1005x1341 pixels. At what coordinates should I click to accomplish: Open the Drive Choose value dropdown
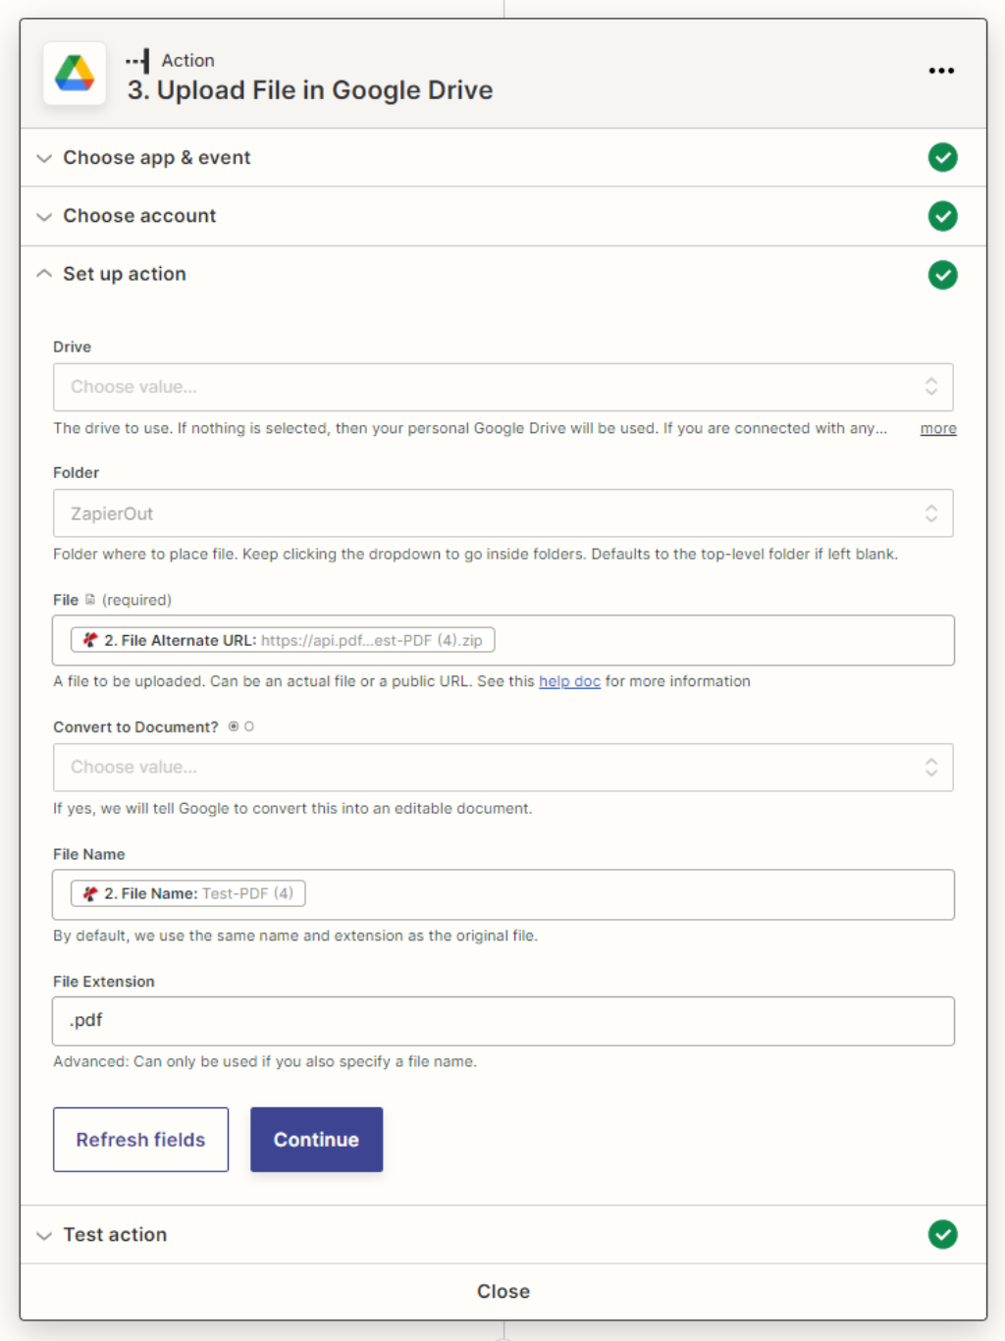pyautogui.click(x=503, y=387)
